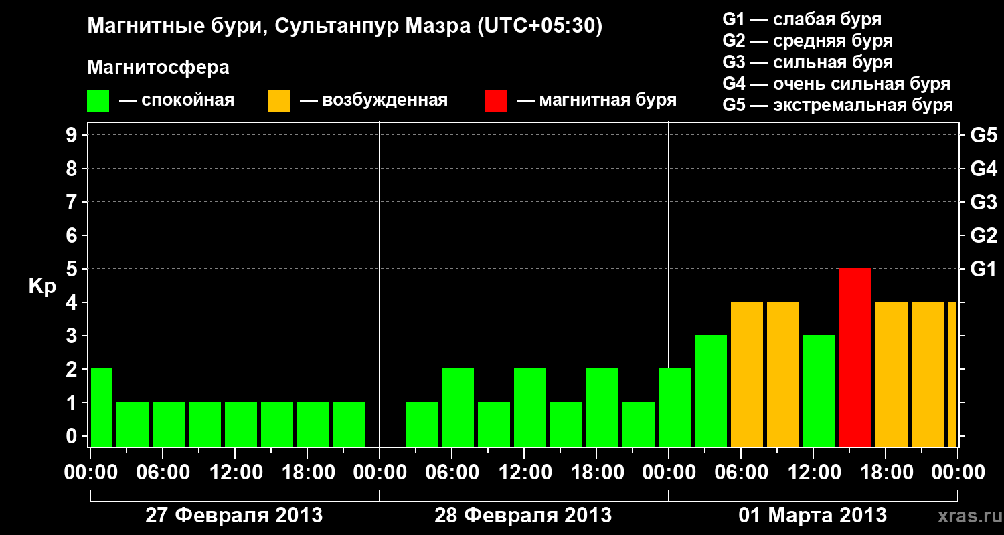Click the '— магнитная буря' legend label
Screen dimensions: 1004x535
tap(597, 100)
